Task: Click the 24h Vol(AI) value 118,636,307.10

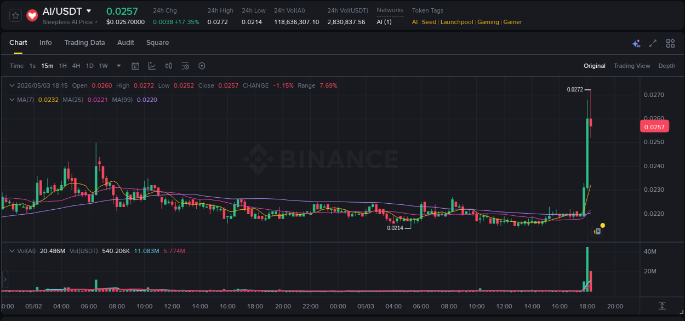Action: tap(296, 22)
